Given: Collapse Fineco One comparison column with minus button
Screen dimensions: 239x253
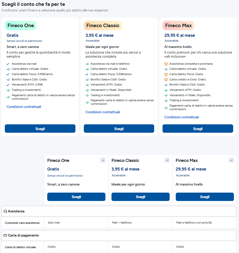Looking at the screenshot, I should (x=103, y=160).
